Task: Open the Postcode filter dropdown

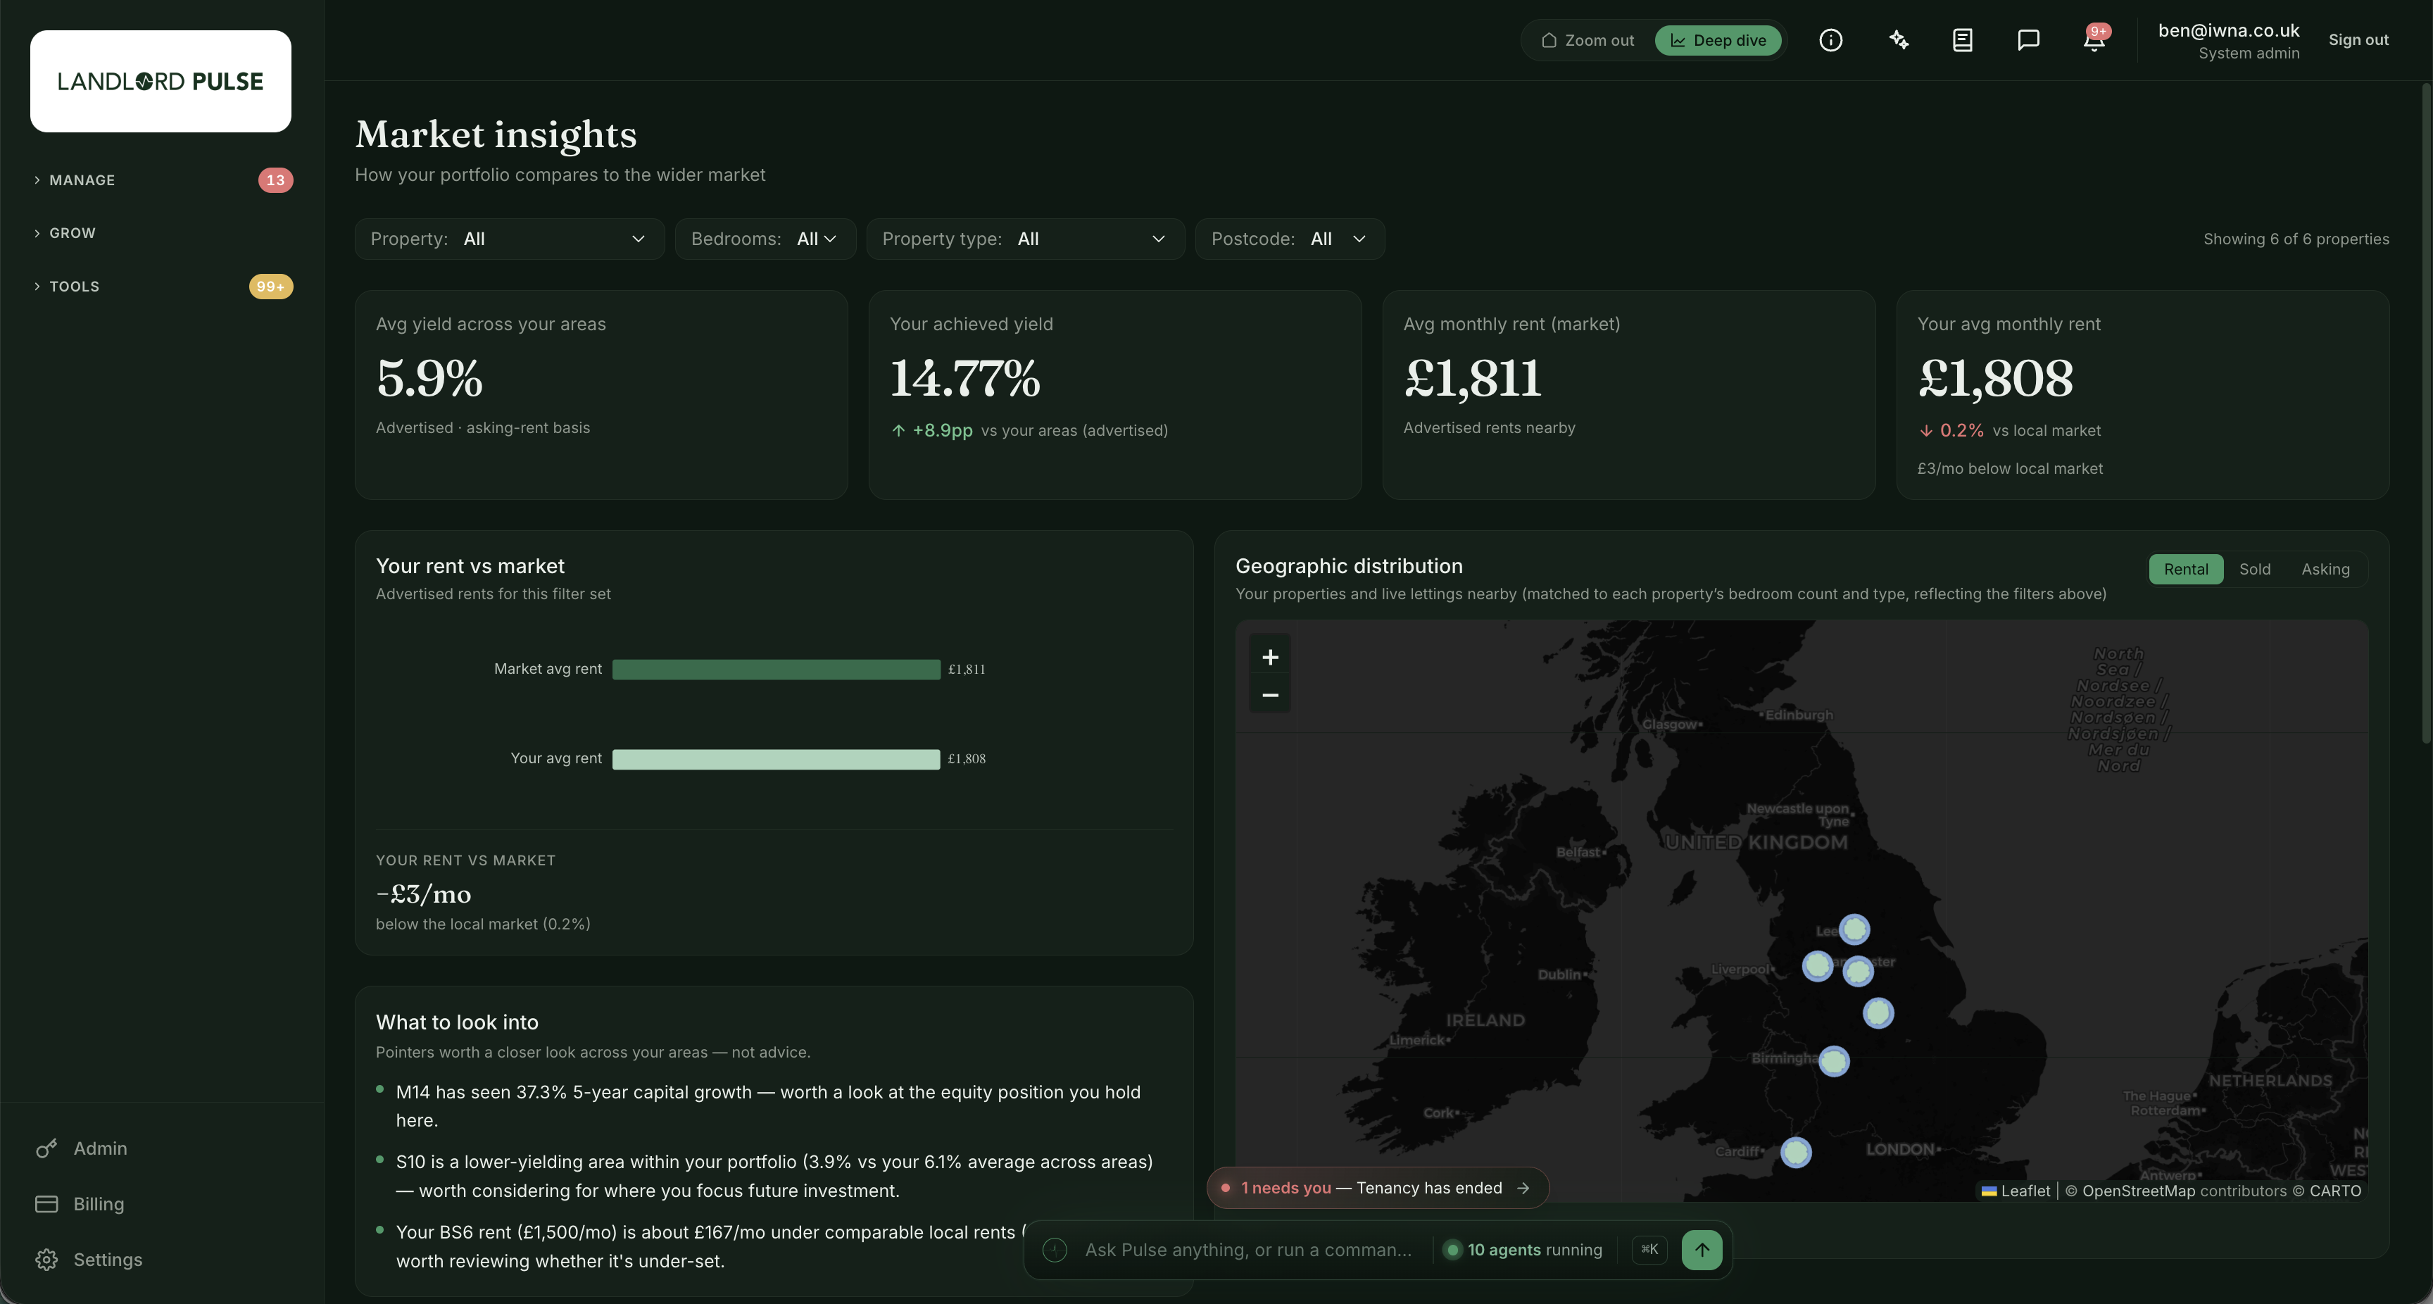Action: coord(1289,239)
